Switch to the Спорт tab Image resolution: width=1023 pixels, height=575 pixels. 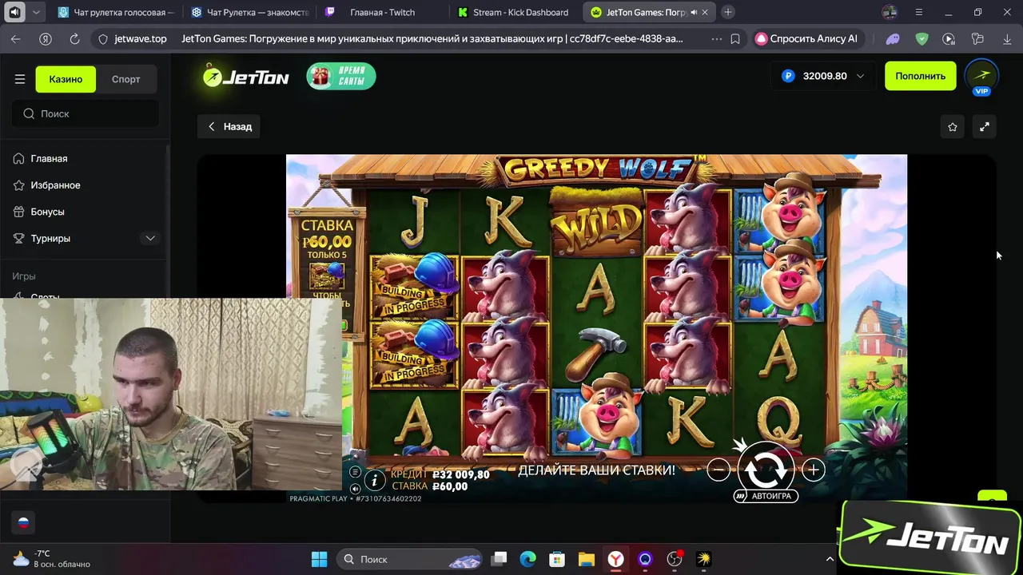point(126,79)
